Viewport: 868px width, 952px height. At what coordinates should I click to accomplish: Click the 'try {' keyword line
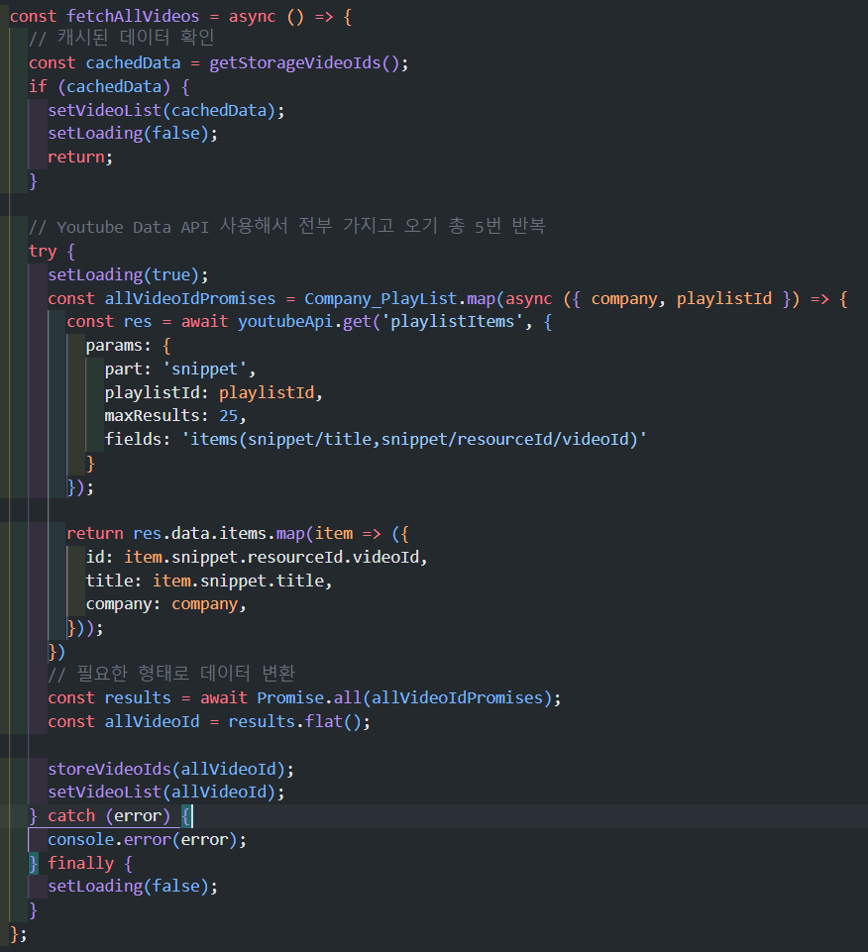(x=52, y=252)
